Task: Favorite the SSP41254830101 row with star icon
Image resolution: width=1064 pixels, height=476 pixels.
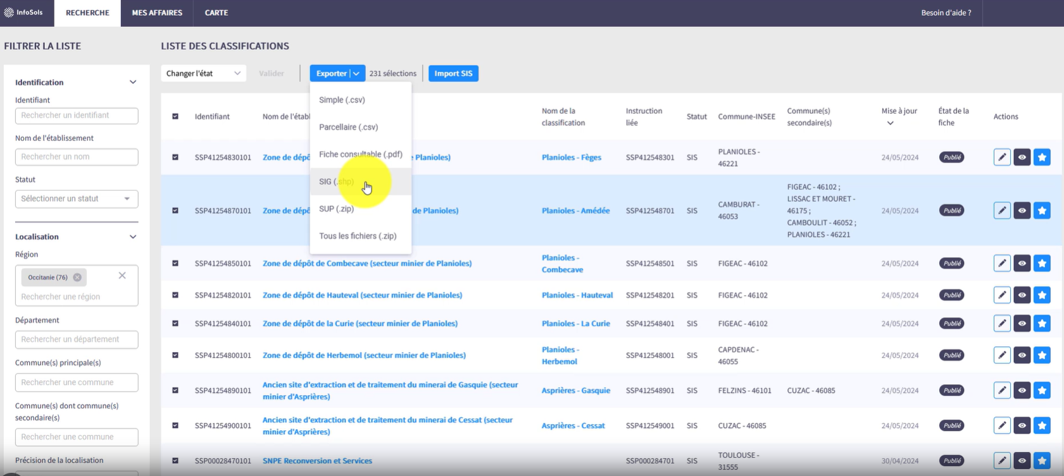Action: click(x=1042, y=157)
